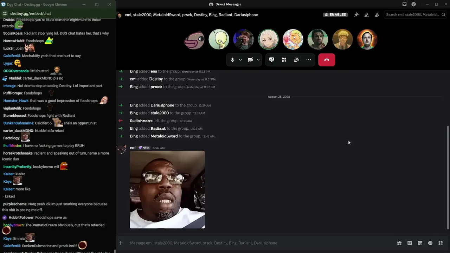Open pinned messages
The height and width of the screenshot is (253, 450).
coord(356,15)
